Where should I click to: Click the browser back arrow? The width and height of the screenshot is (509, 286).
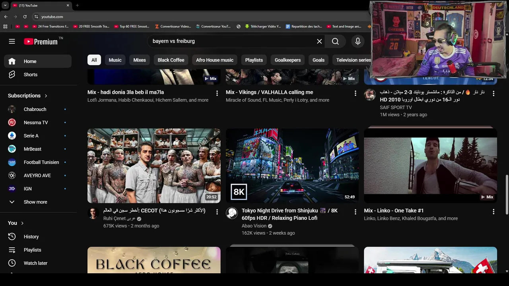tap(6, 17)
